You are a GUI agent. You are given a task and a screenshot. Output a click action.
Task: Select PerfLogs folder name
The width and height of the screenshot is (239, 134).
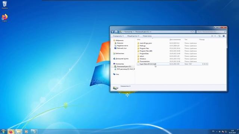pyautogui.click(x=143, y=46)
